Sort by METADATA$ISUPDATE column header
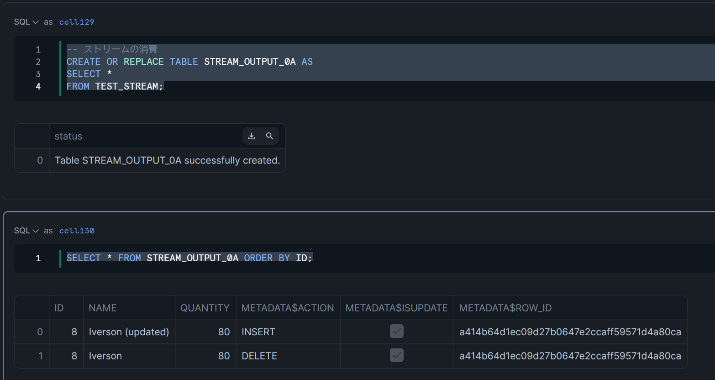 tap(397, 308)
